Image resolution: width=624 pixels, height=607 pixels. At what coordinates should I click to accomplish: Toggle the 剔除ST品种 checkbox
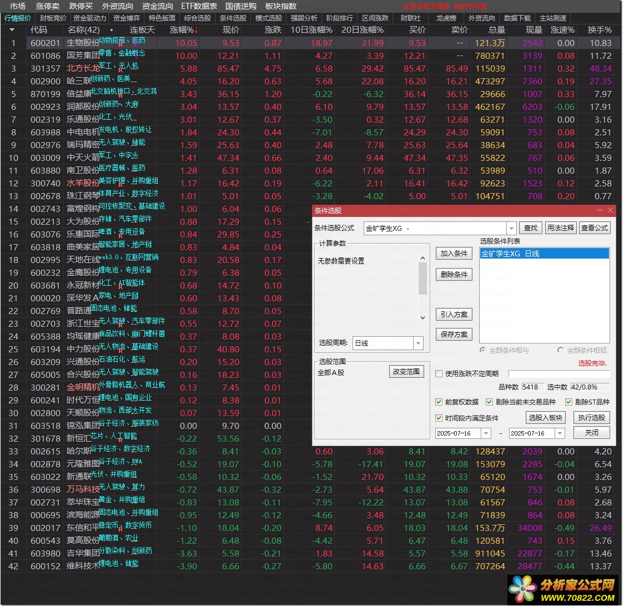568,402
